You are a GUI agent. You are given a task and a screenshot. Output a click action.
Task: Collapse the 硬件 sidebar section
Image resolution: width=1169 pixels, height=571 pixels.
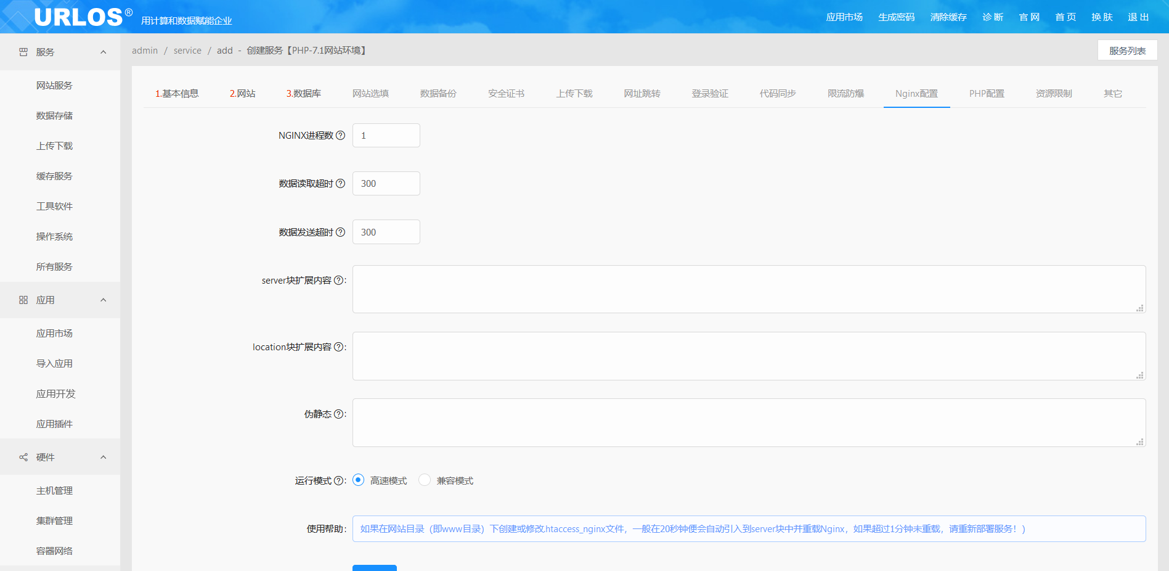(103, 458)
